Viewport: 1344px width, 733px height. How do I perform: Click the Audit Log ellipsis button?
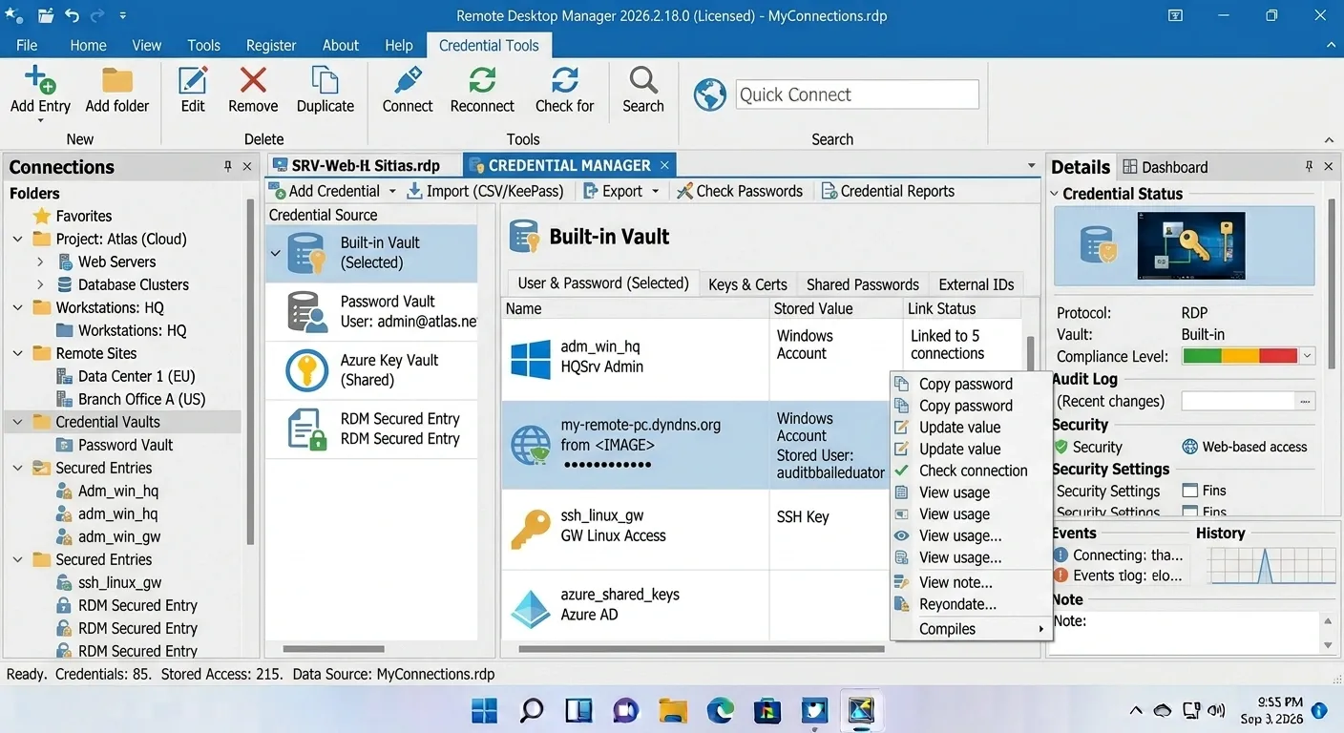coord(1305,401)
